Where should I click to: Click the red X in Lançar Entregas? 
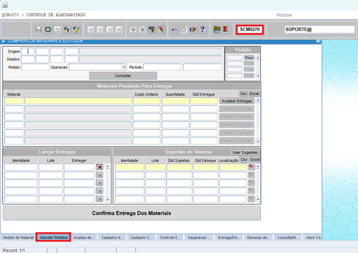pyautogui.click(x=100, y=167)
